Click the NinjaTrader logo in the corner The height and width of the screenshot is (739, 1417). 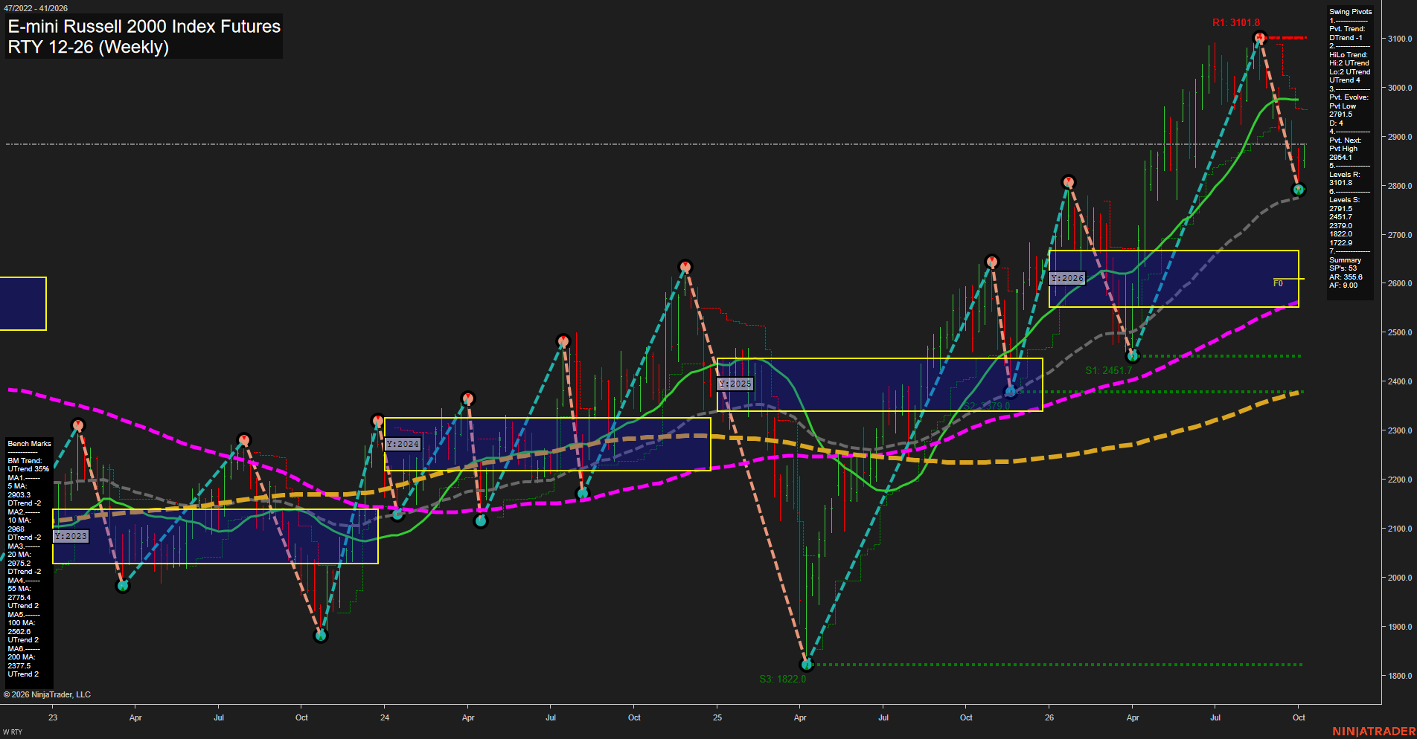[x=1374, y=732]
